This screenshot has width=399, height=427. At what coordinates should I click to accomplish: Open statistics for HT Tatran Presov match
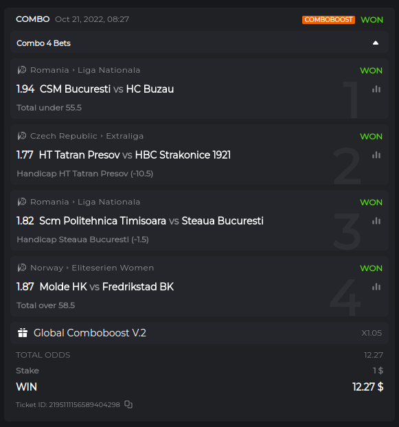click(376, 155)
